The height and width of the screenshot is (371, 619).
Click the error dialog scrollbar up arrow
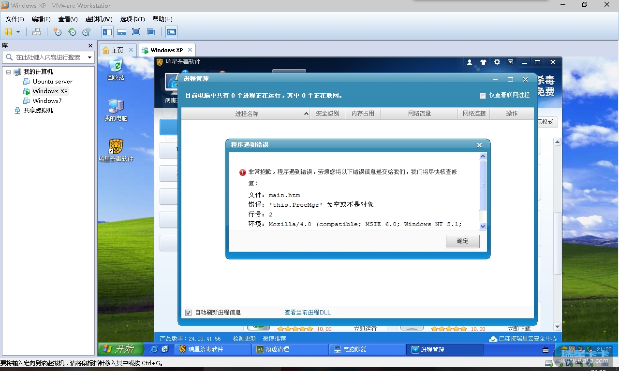pyautogui.click(x=483, y=157)
